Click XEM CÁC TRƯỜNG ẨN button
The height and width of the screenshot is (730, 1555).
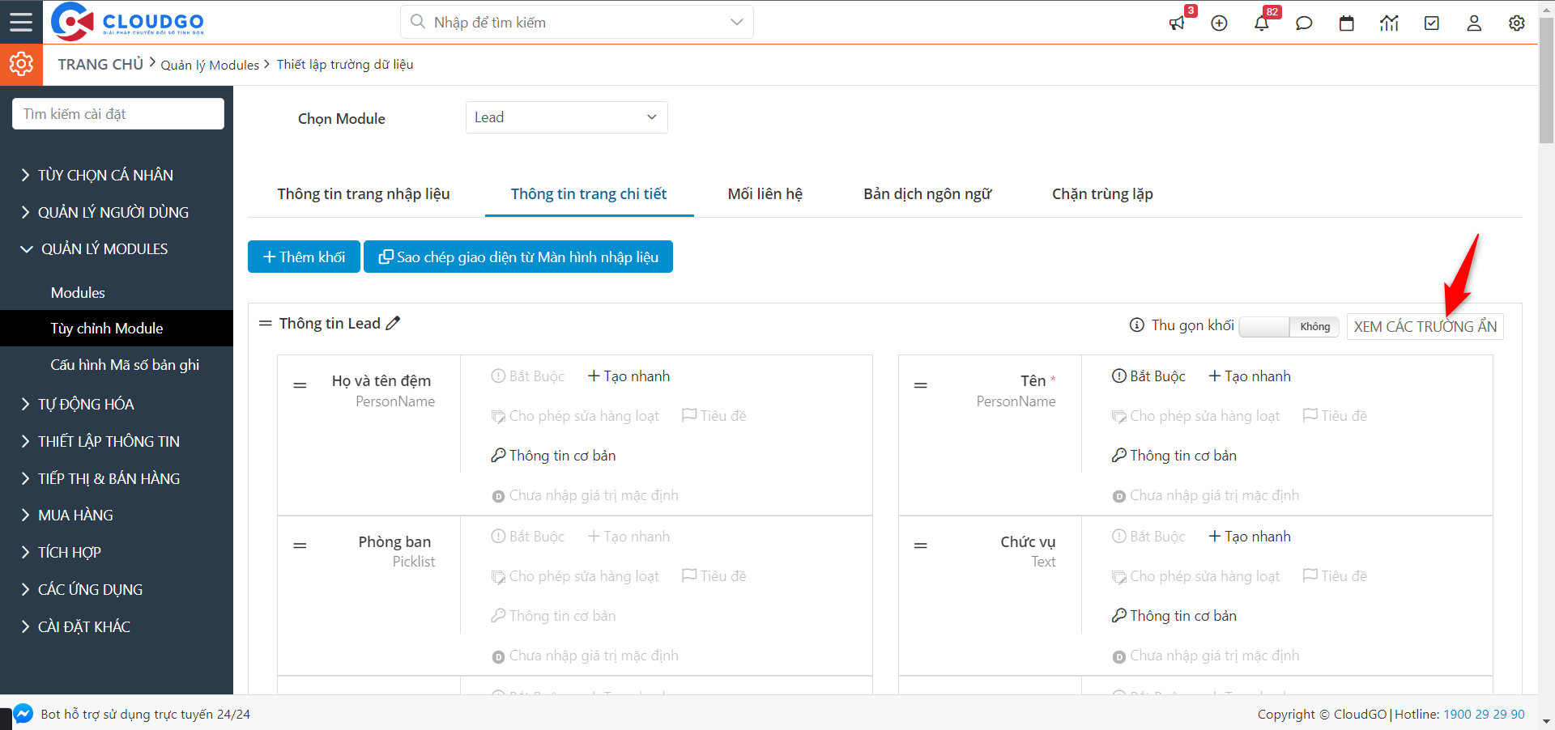point(1425,327)
